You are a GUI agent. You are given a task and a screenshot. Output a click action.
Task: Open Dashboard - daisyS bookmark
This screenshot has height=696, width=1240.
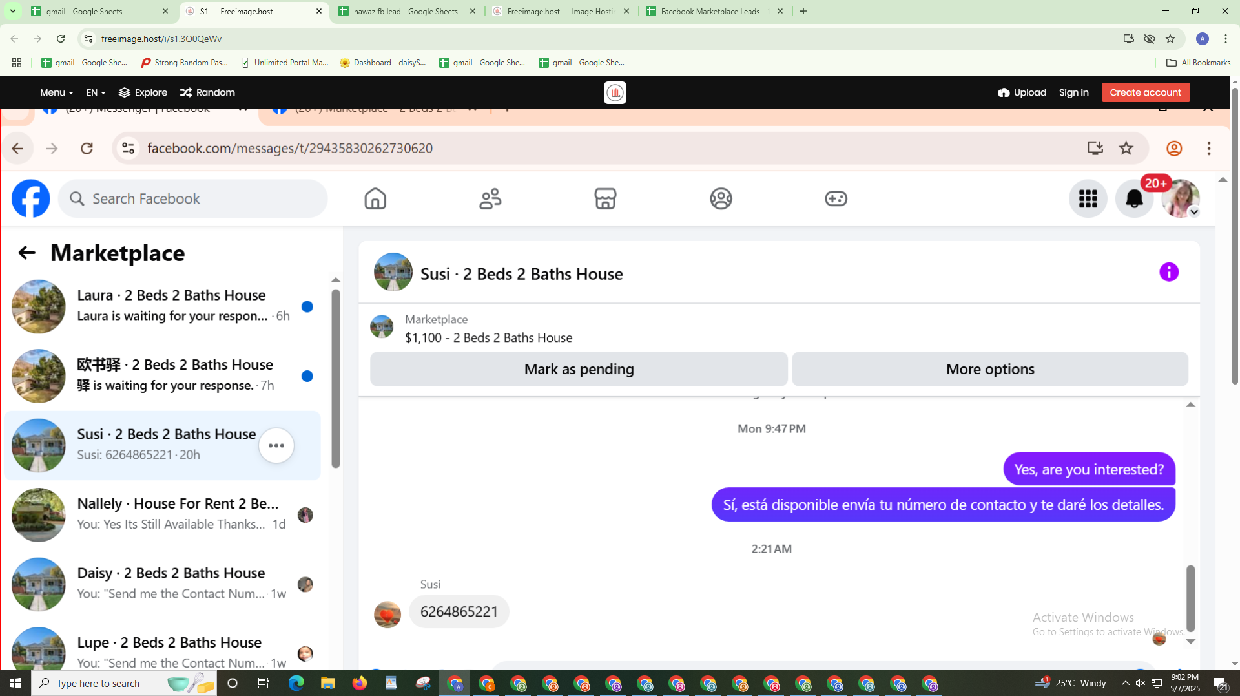pyautogui.click(x=383, y=63)
